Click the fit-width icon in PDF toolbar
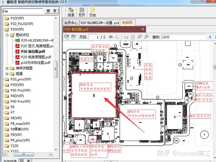Image resolution: width=216 pixels, height=162 pixels. coord(126,37)
